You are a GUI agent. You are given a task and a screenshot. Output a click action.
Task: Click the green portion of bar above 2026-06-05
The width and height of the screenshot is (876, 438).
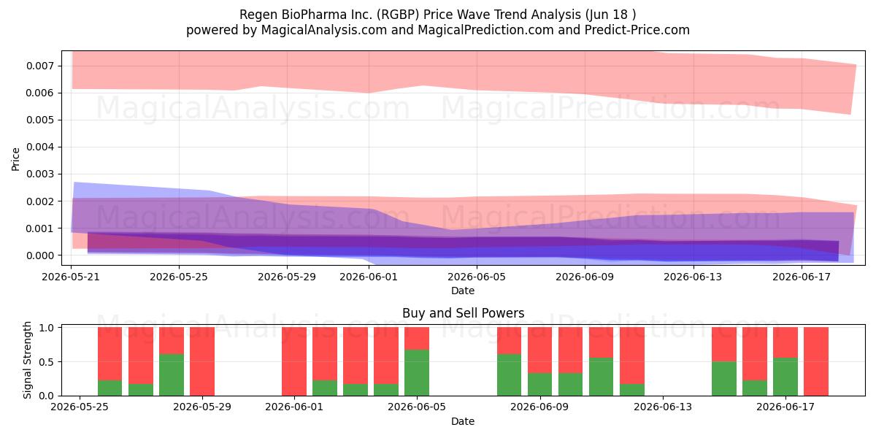pyautogui.click(x=417, y=372)
